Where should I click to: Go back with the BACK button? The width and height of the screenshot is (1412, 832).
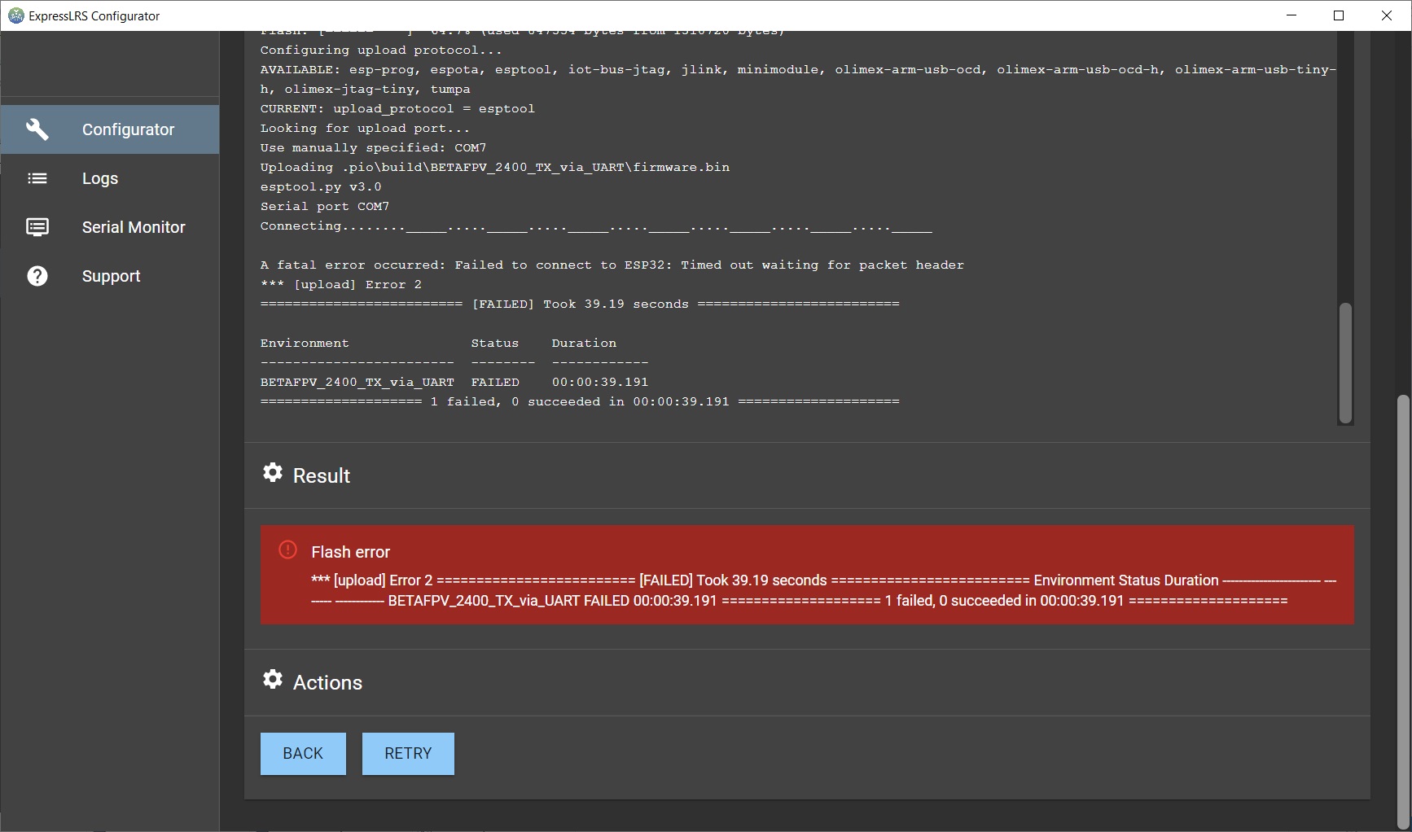303,754
